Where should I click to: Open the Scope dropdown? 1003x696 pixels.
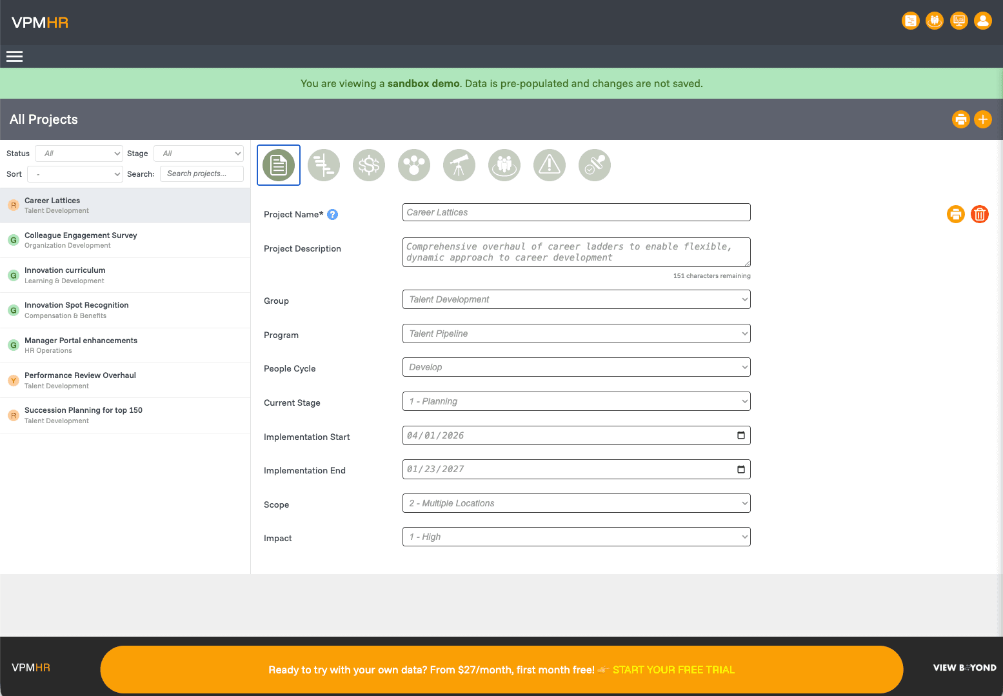[x=576, y=503]
